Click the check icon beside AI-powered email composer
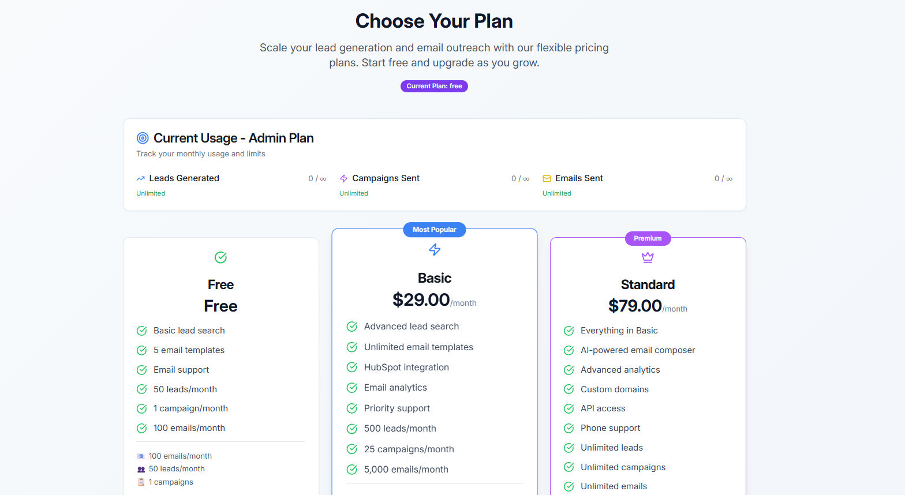Image resolution: width=905 pixels, height=495 pixels. point(569,350)
